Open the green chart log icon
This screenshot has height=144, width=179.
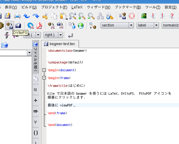(x=144, y=16)
